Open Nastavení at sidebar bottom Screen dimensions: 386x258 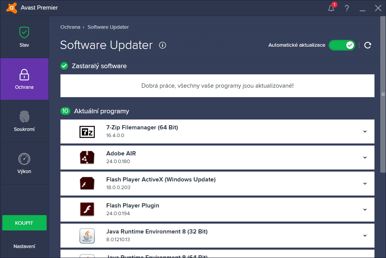pyautogui.click(x=24, y=247)
